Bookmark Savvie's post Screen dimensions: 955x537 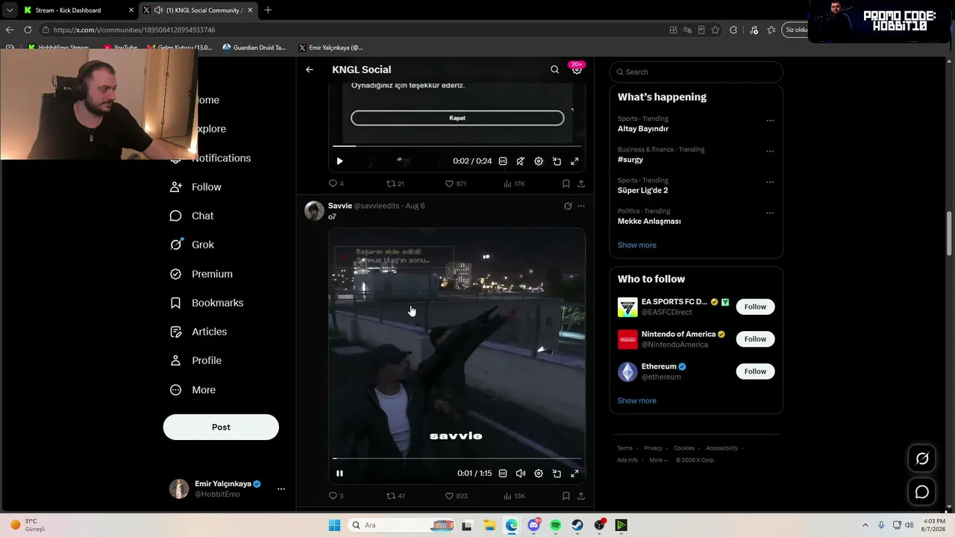[x=566, y=496]
